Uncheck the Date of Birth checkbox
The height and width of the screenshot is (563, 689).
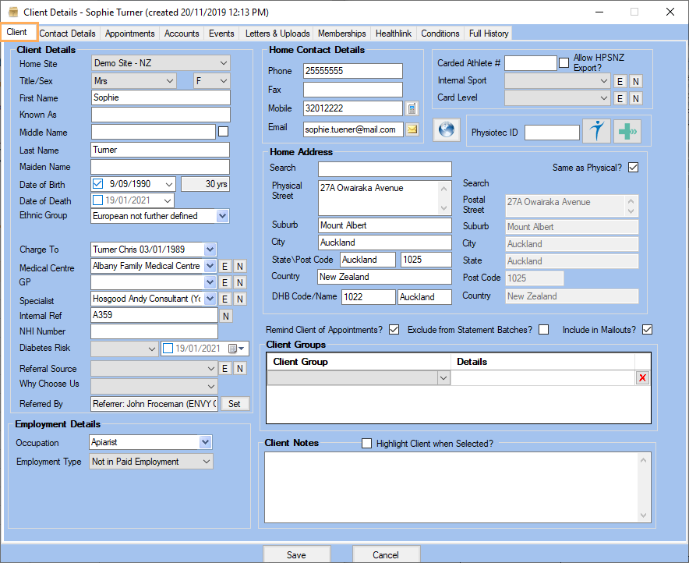pyautogui.click(x=97, y=184)
